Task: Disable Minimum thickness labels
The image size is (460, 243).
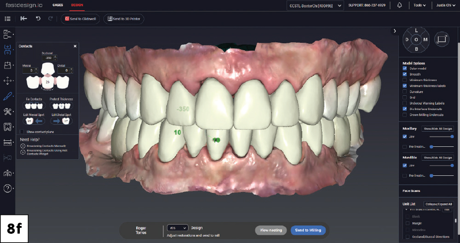Action: [x=404, y=86]
